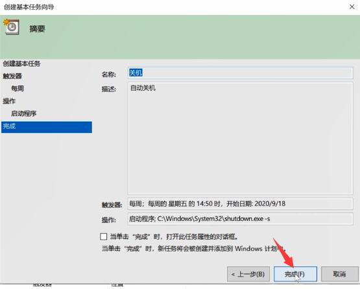Select the 触发器 step in sidebar

point(12,76)
